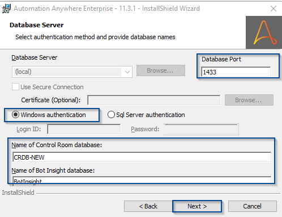This screenshot has width=282, height=217.
Task: Enable Use Secure Connection checkbox
Action: pos(15,87)
